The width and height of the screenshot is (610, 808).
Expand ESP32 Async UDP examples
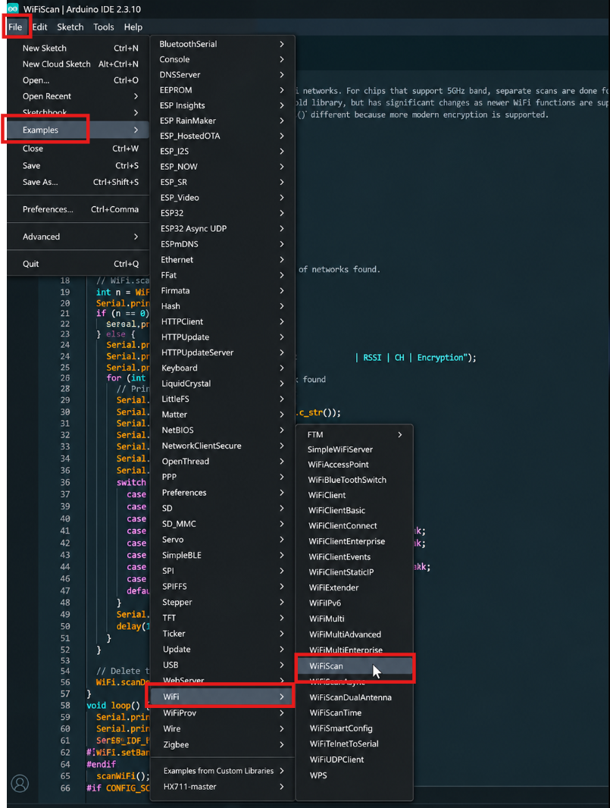point(222,228)
